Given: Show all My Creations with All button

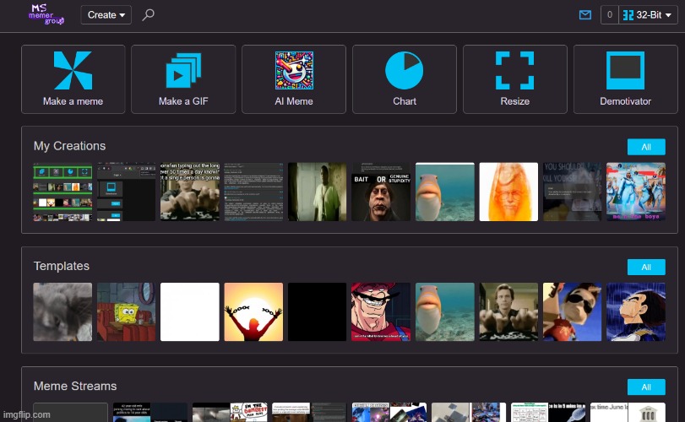Looking at the screenshot, I should coord(646,147).
